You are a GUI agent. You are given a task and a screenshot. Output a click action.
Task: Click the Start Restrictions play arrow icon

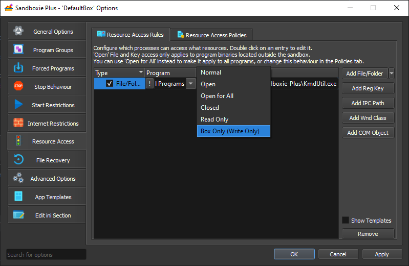pyautogui.click(x=18, y=104)
